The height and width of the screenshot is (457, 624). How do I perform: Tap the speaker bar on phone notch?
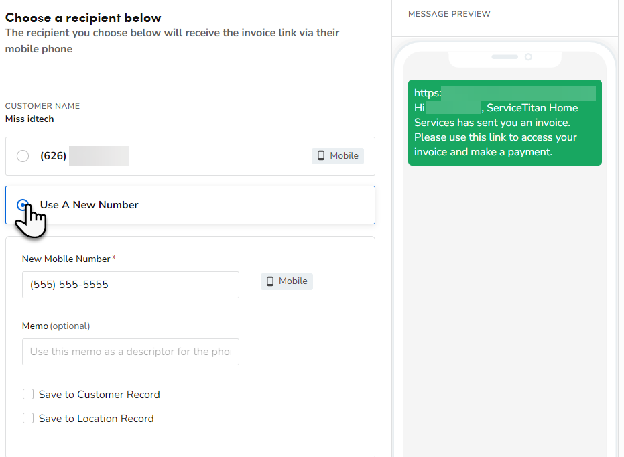tap(505, 57)
